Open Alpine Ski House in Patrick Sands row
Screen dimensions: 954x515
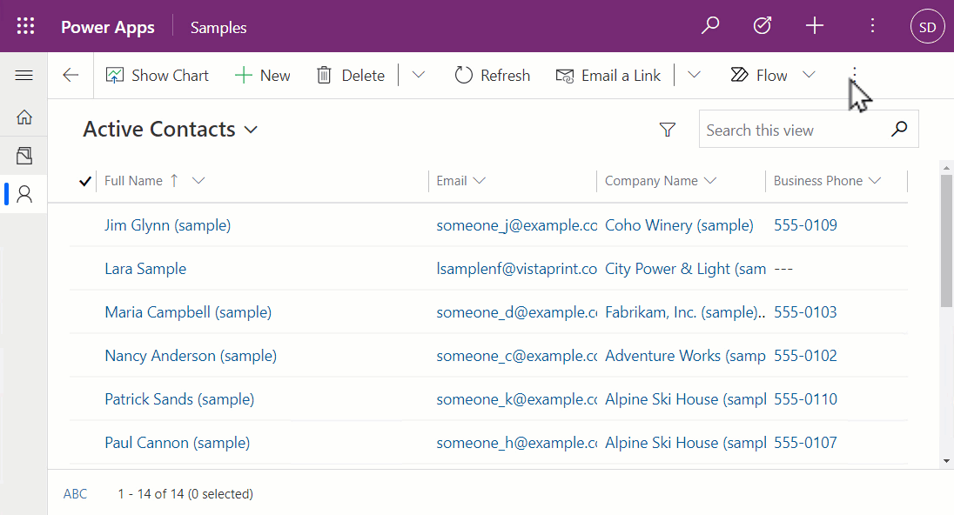coord(685,399)
